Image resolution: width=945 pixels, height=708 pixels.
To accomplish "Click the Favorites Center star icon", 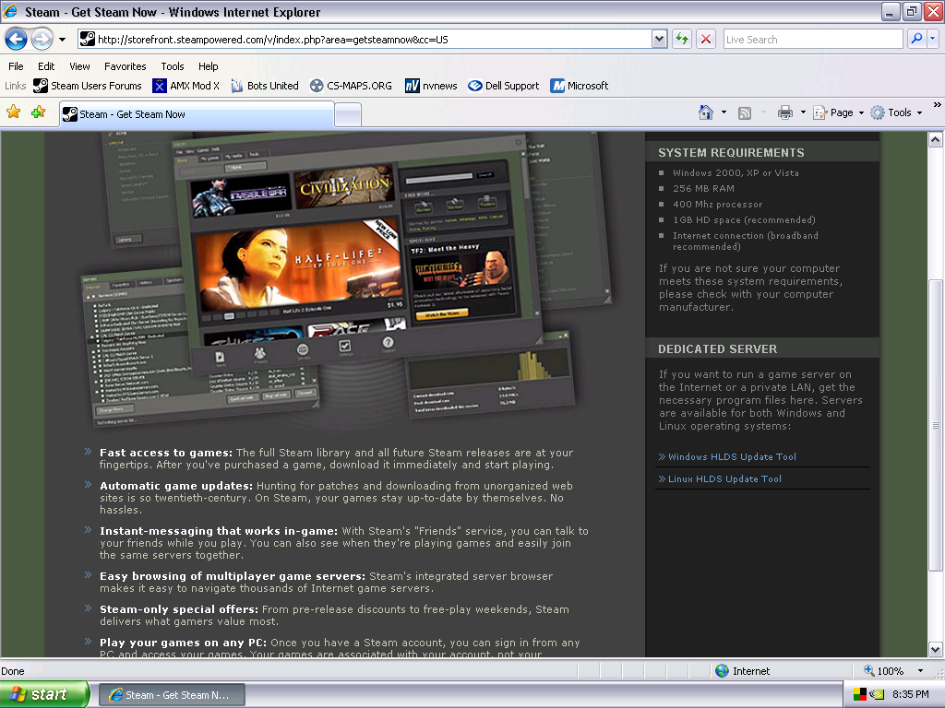I will point(13,112).
